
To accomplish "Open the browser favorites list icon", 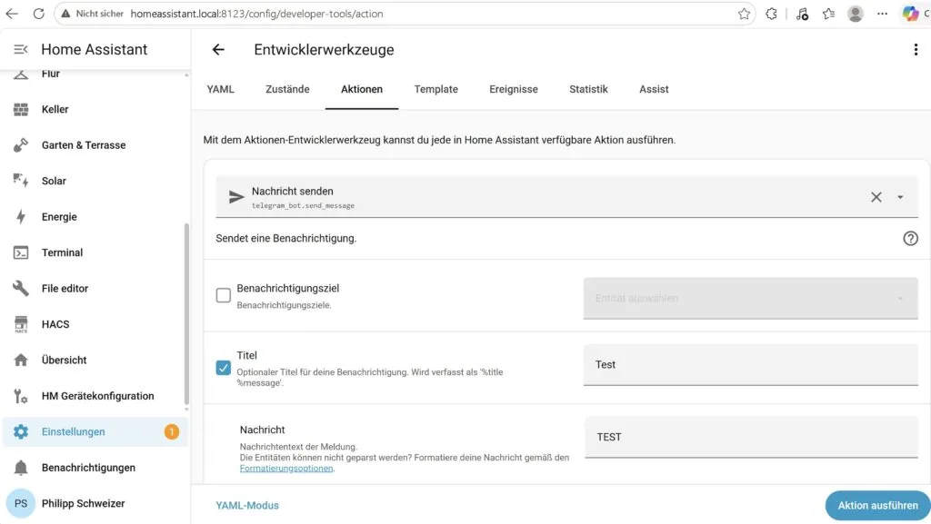I will pyautogui.click(x=829, y=14).
